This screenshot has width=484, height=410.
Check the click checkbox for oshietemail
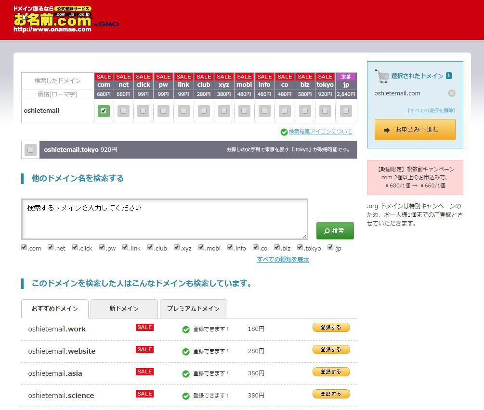coord(143,111)
